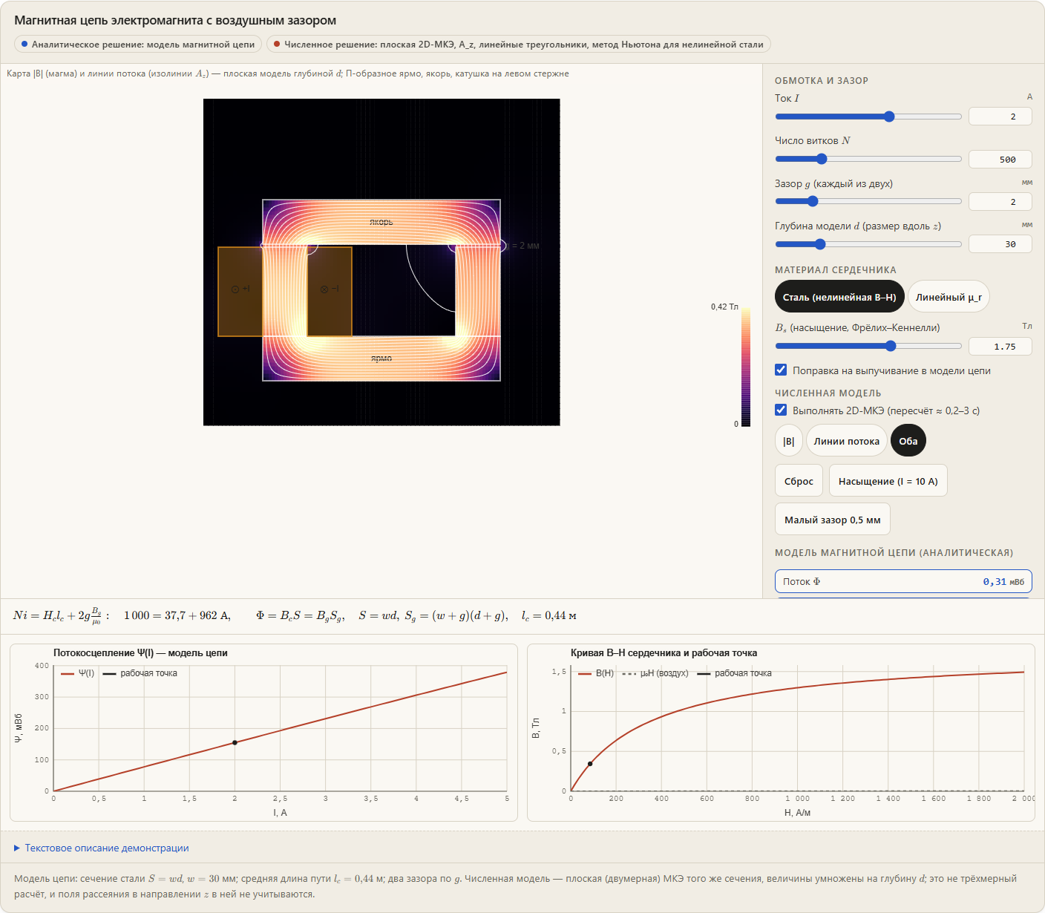Click the B(H) legend marker in B–H chart
Screen dimensions: 1045x913
pos(584,674)
